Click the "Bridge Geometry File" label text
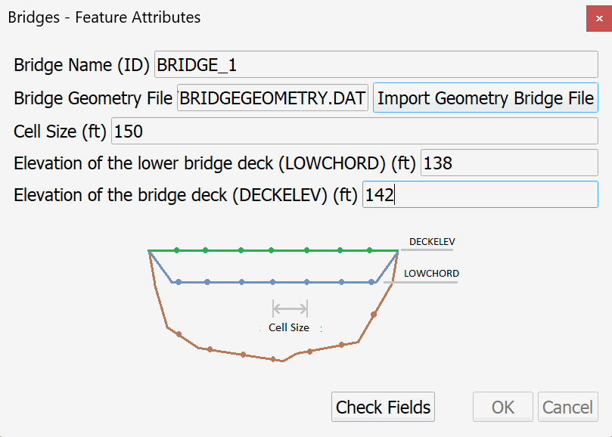612x437 pixels. (x=93, y=98)
